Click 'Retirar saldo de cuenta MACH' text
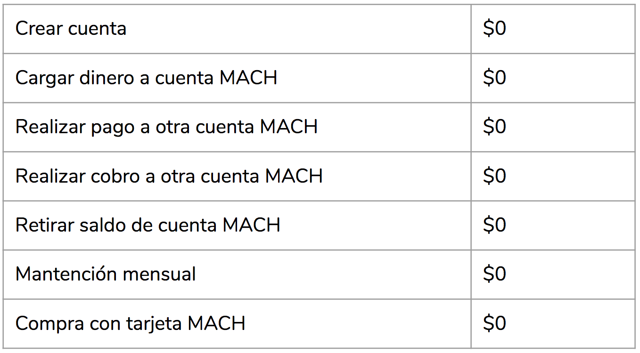 148,225
